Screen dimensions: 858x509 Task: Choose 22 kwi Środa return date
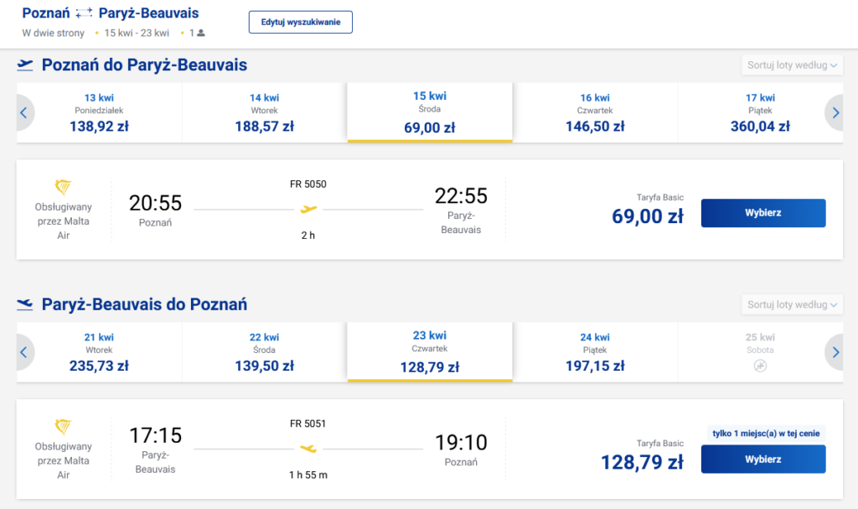[x=265, y=351]
